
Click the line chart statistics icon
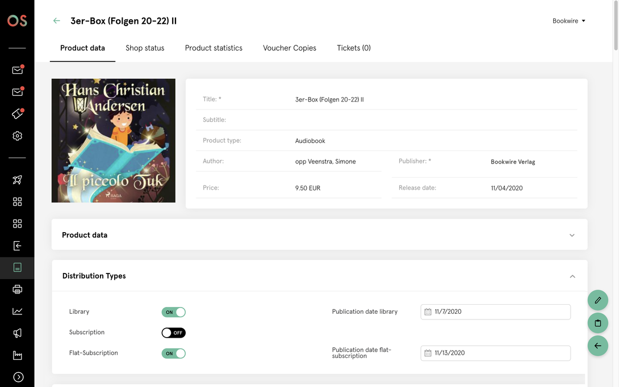click(17, 311)
